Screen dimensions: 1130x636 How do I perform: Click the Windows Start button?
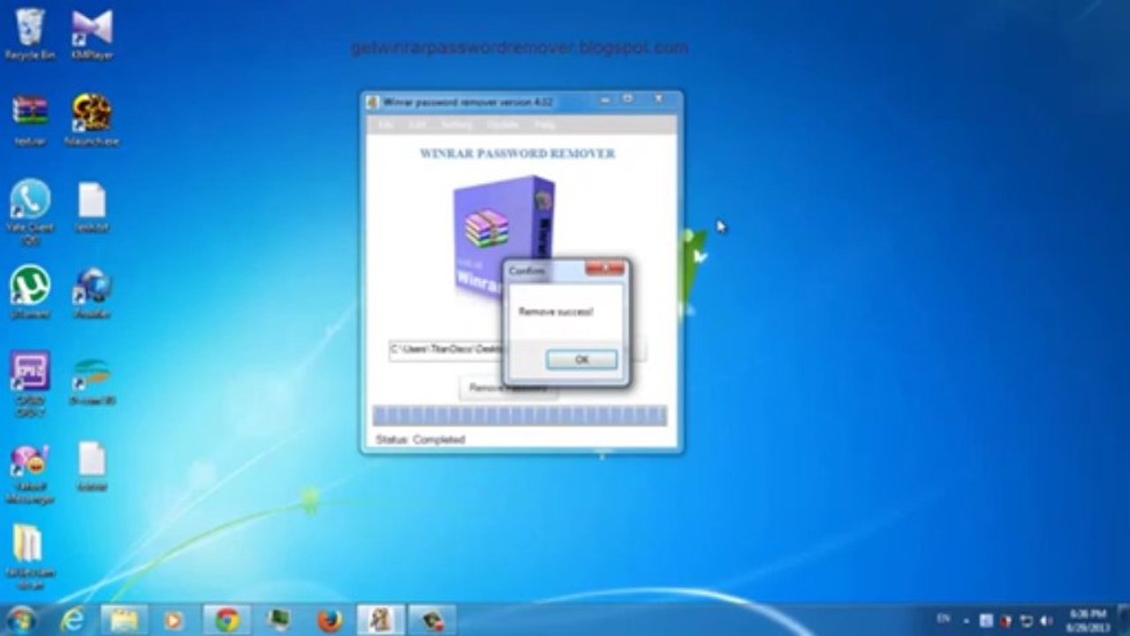click(19, 619)
